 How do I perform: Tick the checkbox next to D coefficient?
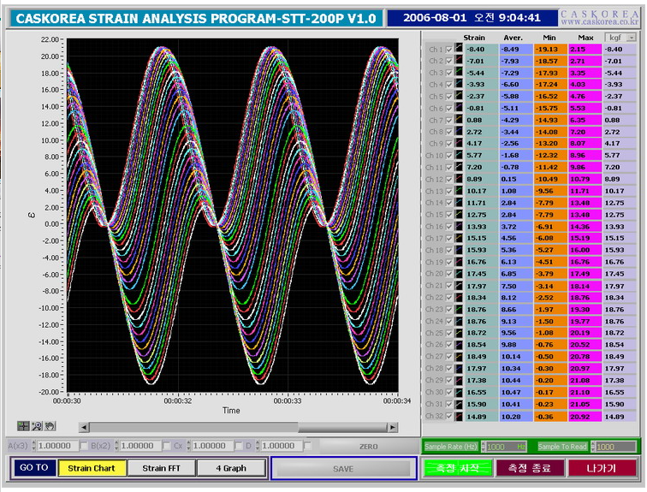[308, 446]
